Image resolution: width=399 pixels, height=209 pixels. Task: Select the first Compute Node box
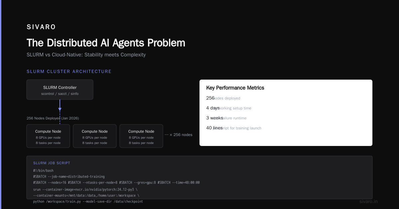48,136
